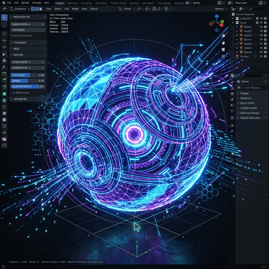Open the Sculptons mode dropdown

point(19,9)
